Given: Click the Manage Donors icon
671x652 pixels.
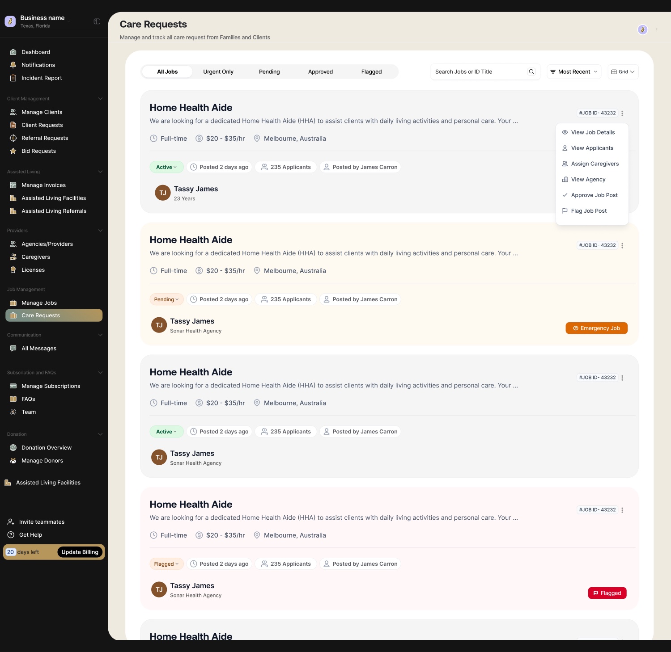Looking at the screenshot, I should point(13,461).
